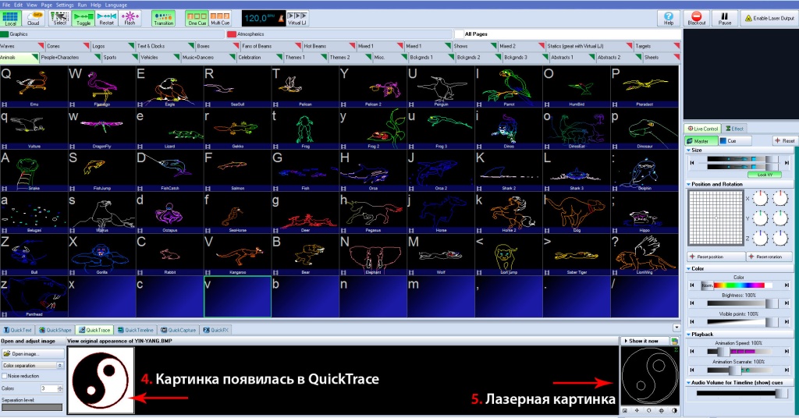The height and width of the screenshot is (418, 799).
Task: Click the Reset rotation button
Action: (x=769, y=257)
